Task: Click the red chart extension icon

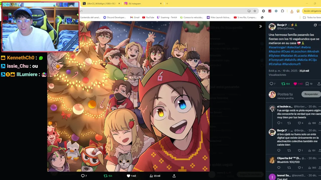Action: click(x=270, y=11)
